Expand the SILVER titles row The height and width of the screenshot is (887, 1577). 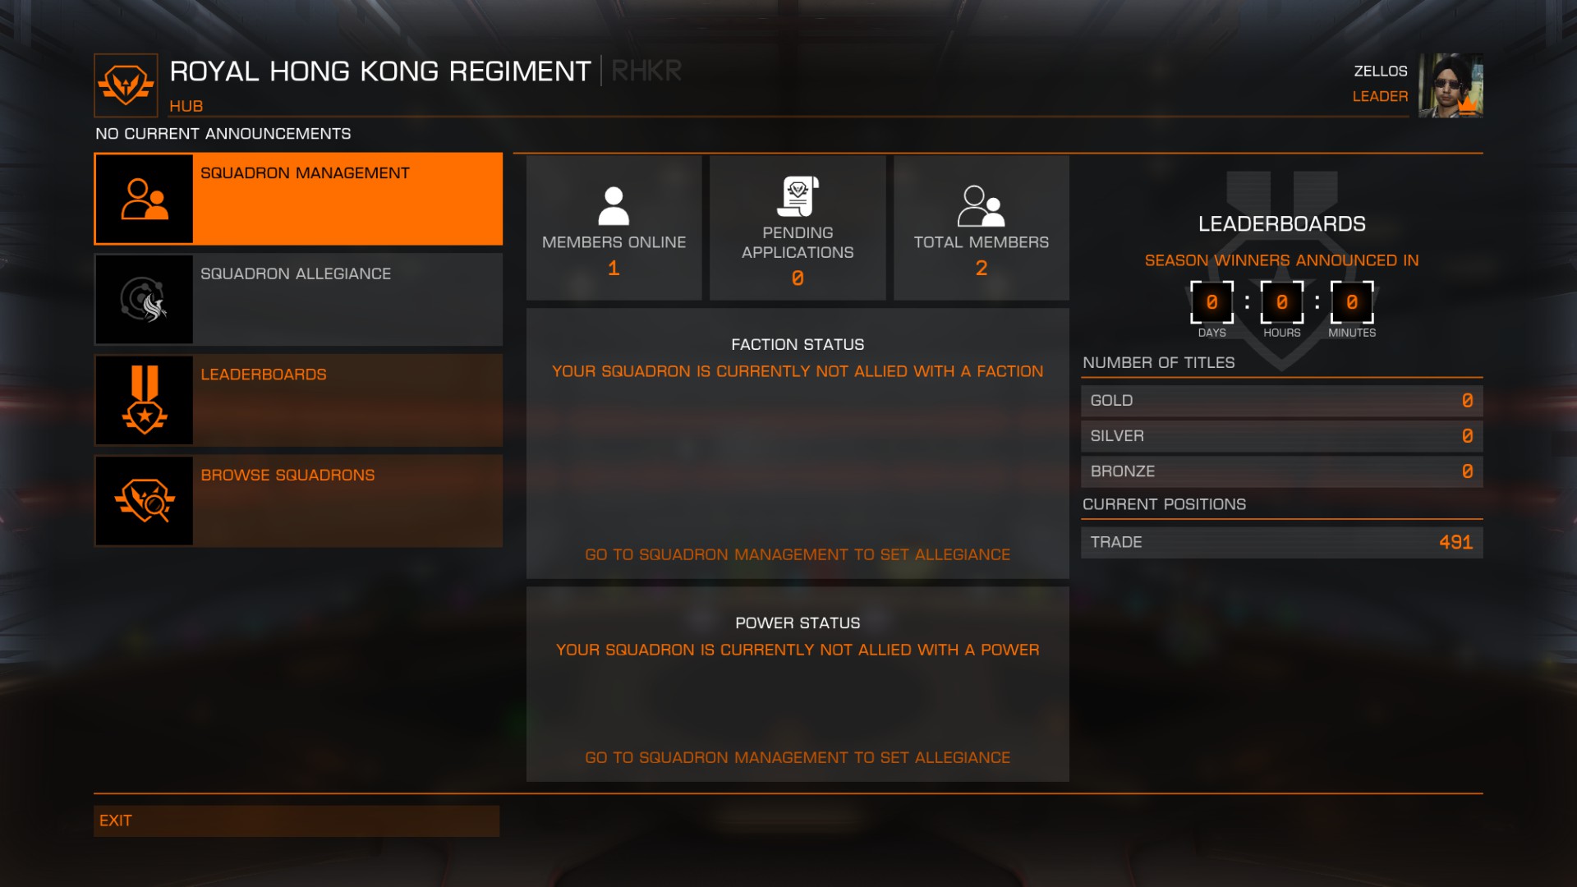click(1282, 435)
